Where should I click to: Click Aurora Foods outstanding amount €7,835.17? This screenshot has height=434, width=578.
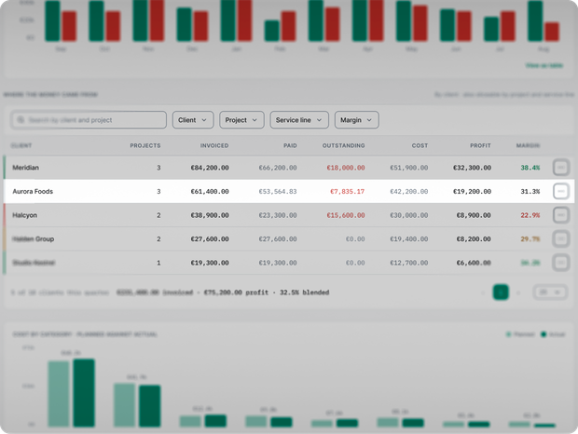(347, 192)
